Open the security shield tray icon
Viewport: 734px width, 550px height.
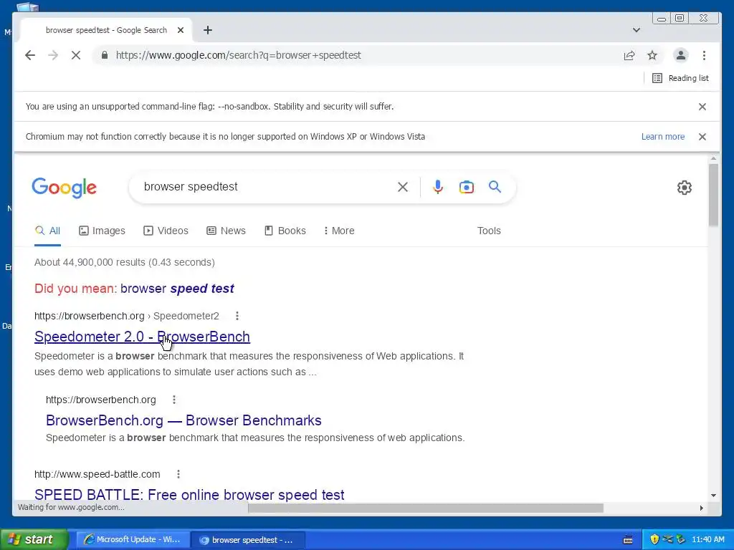coord(654,539)
